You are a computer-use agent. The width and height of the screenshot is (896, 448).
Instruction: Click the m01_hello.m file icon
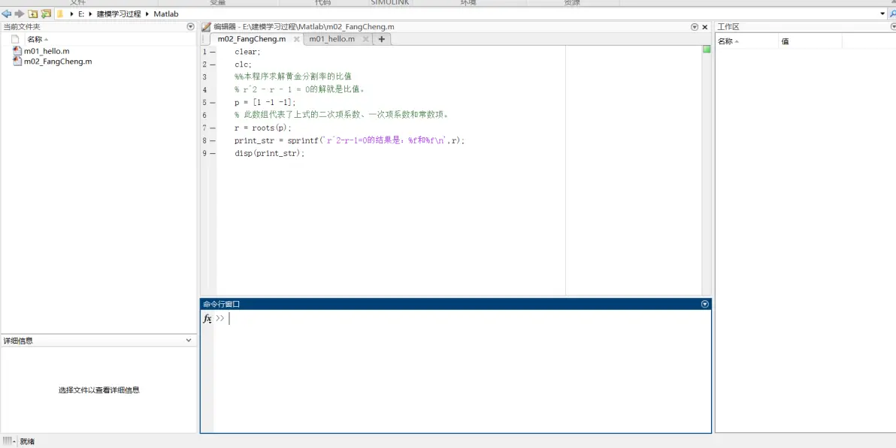(x=17, y=51)
